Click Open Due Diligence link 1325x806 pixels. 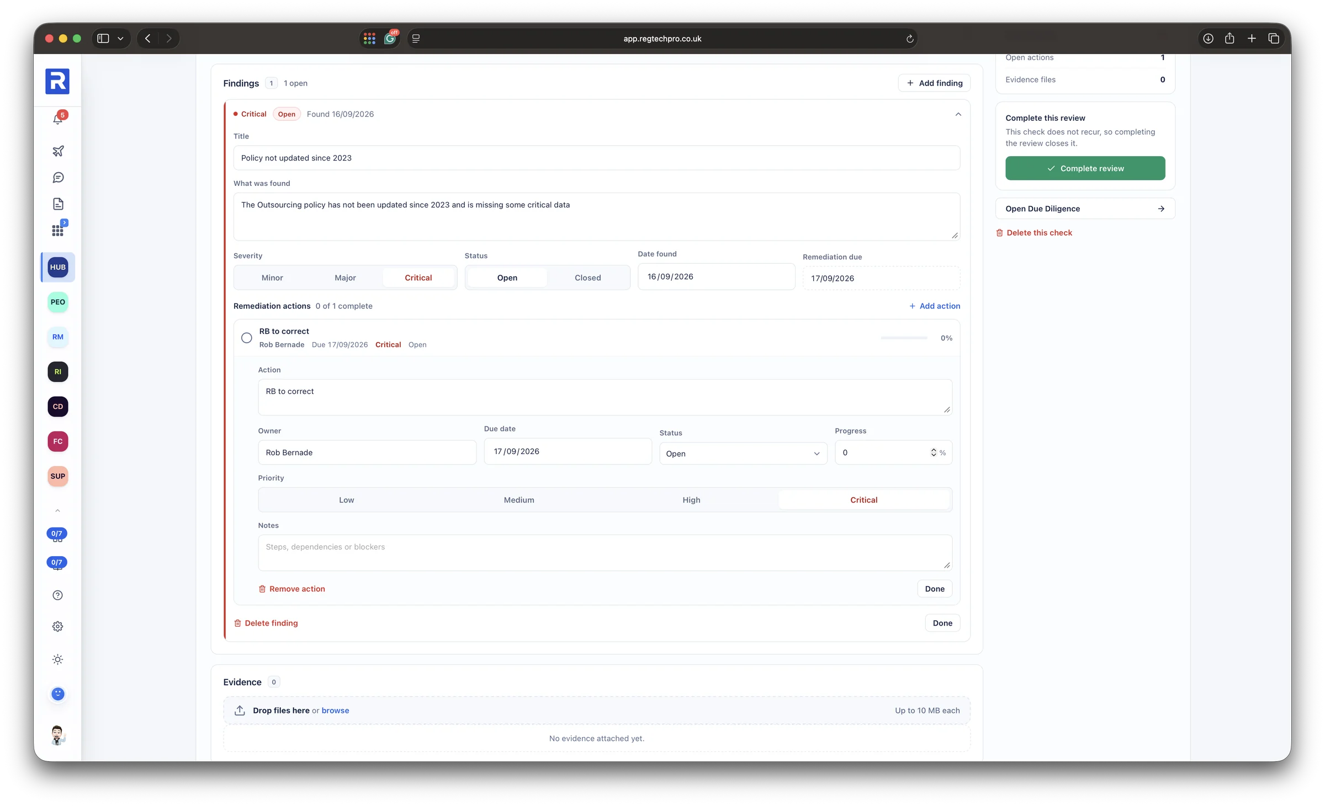point(1085,209)
